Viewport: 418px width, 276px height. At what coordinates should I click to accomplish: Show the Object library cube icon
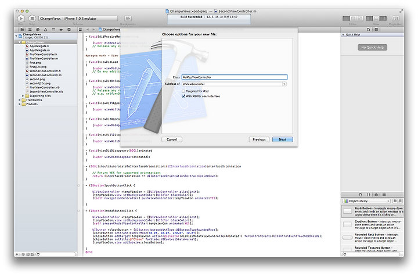click(x=376, y=195)
